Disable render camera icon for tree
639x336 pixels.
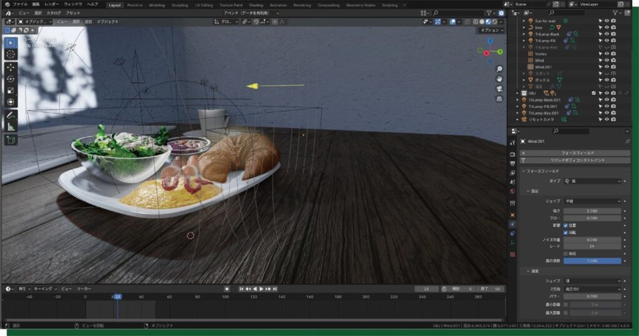click(613, 27)
